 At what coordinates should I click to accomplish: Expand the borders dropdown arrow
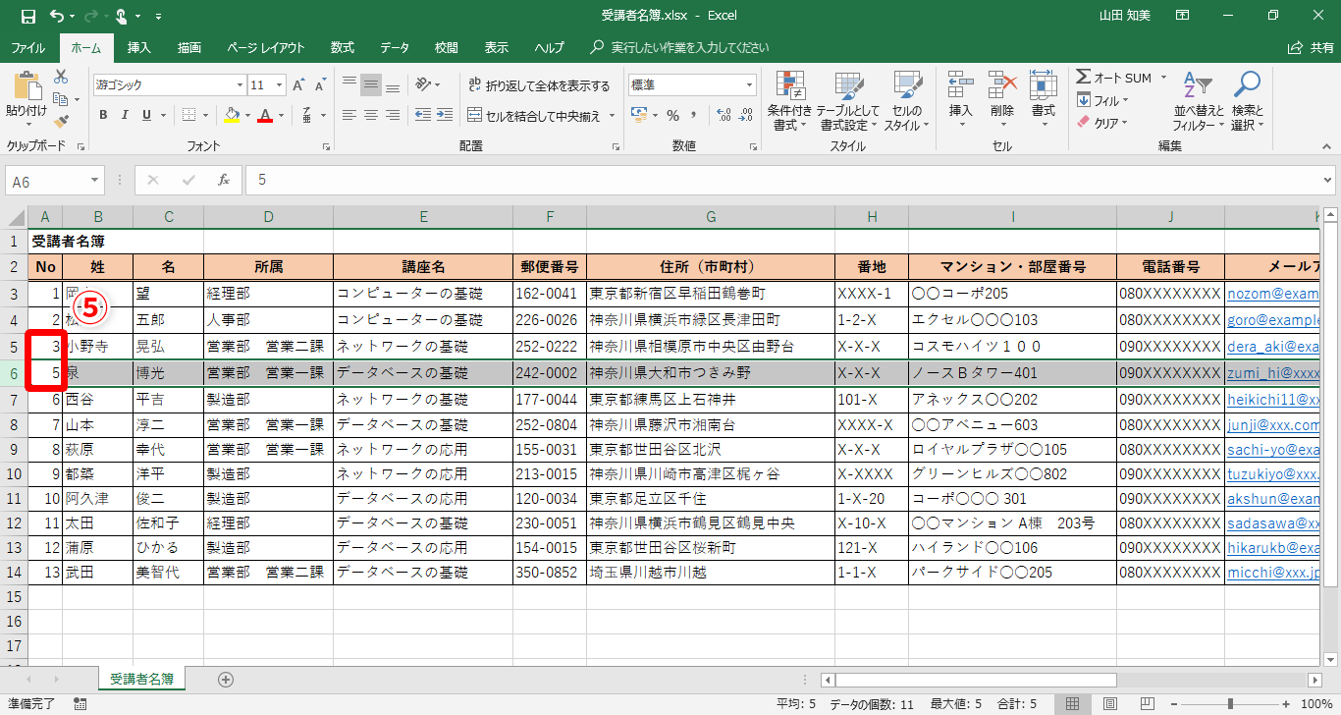(x=205, y=115)
